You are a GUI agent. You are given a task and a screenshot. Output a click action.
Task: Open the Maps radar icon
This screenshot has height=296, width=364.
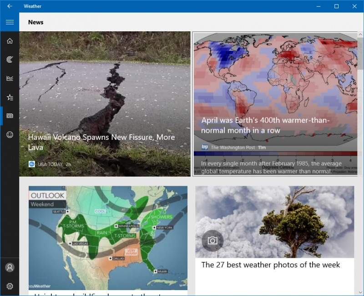[x=10, y=59]
